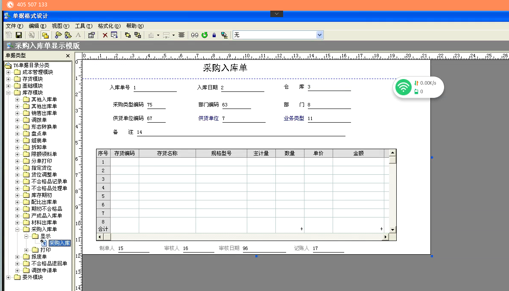The height and width of the screenshot is (291, 509).
Task: Expand the 成本管理模块 tree node
Action: (9, 72)
